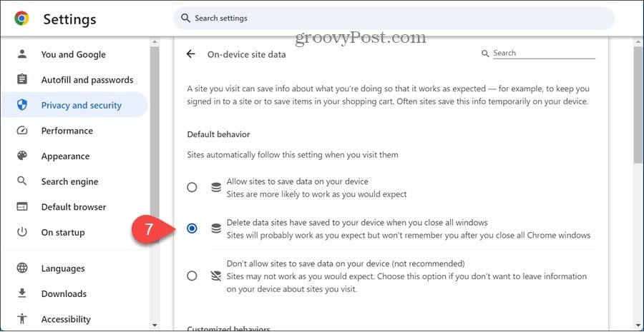Click the On-device site data heading
The image size is (644, 332).
[246, 54]
